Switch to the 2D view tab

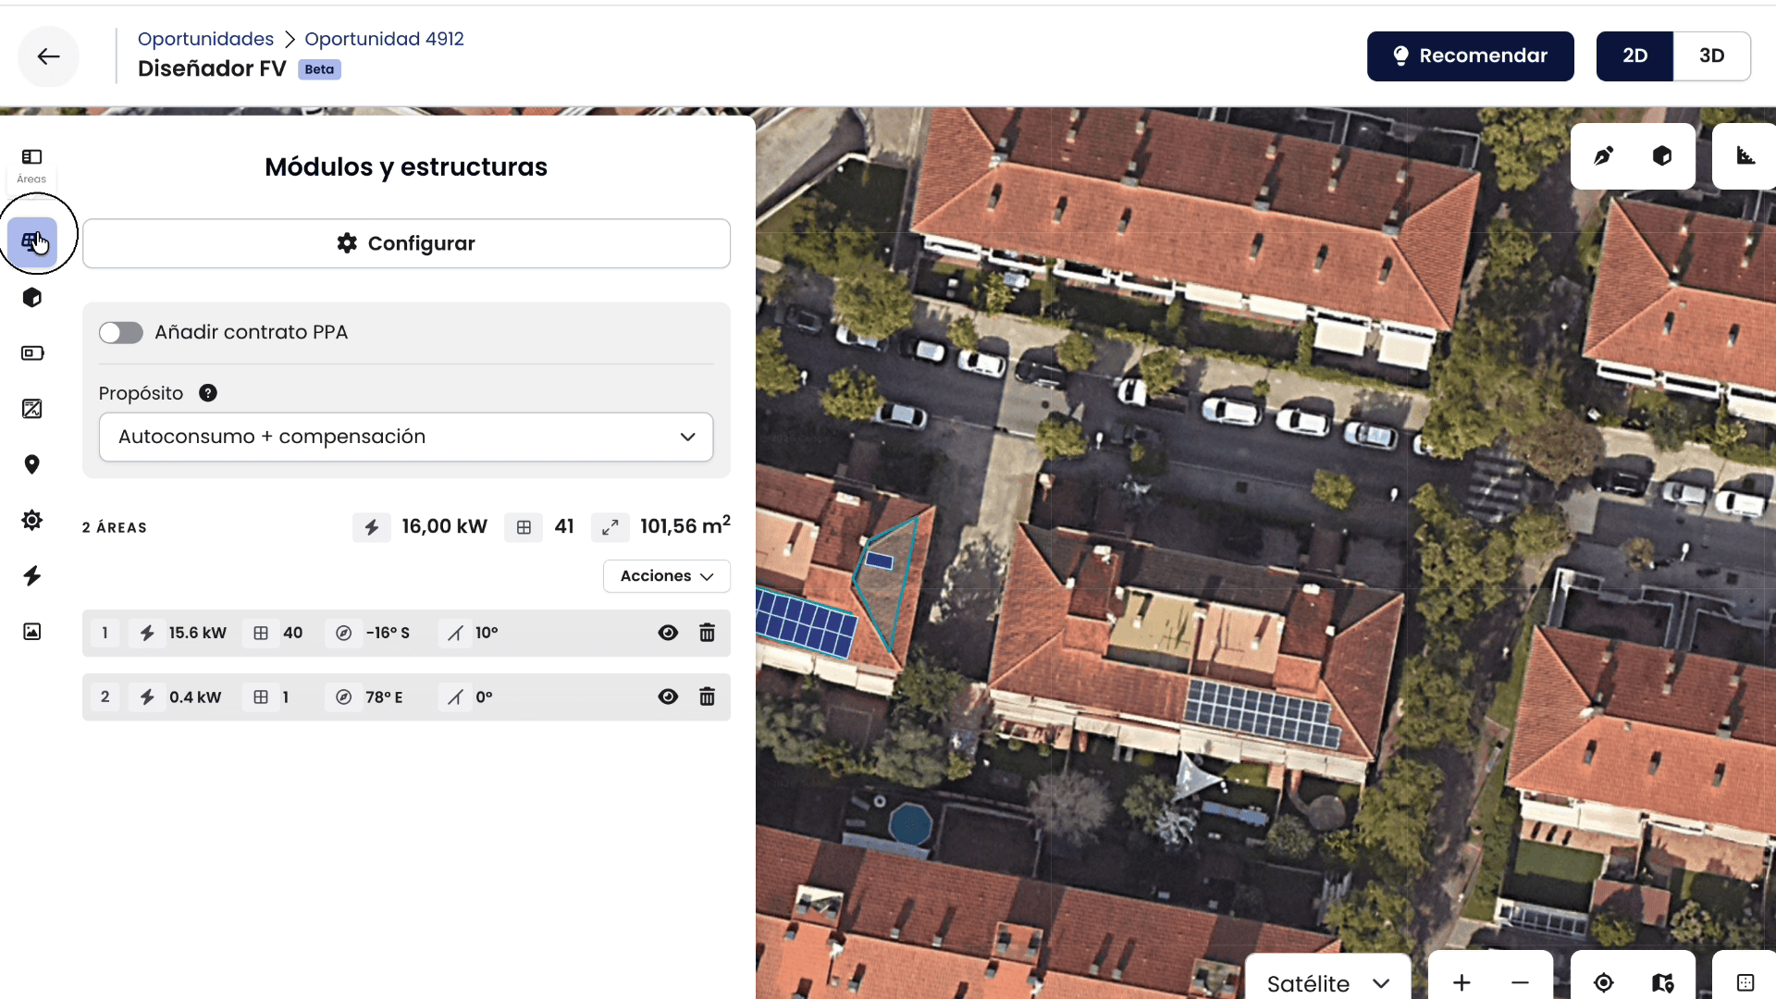click(x=1634, y=55)
